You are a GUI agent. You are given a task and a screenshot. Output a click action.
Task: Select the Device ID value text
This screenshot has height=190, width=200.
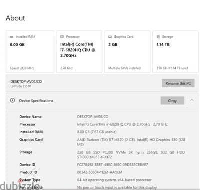pos(112,165)
